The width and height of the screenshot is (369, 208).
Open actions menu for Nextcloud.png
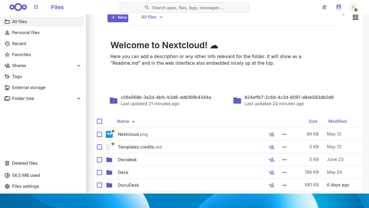tap(285, 134)
